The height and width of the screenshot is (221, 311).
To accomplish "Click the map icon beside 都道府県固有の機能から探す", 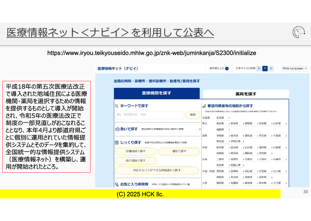I will click(204, 106).
